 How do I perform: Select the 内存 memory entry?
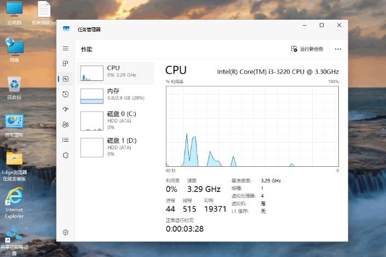(x=117, y=95)
